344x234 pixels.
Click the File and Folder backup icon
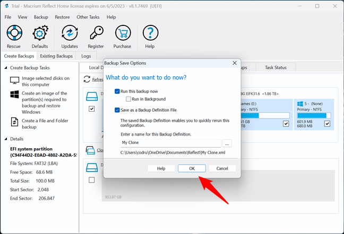click(14, 122)
